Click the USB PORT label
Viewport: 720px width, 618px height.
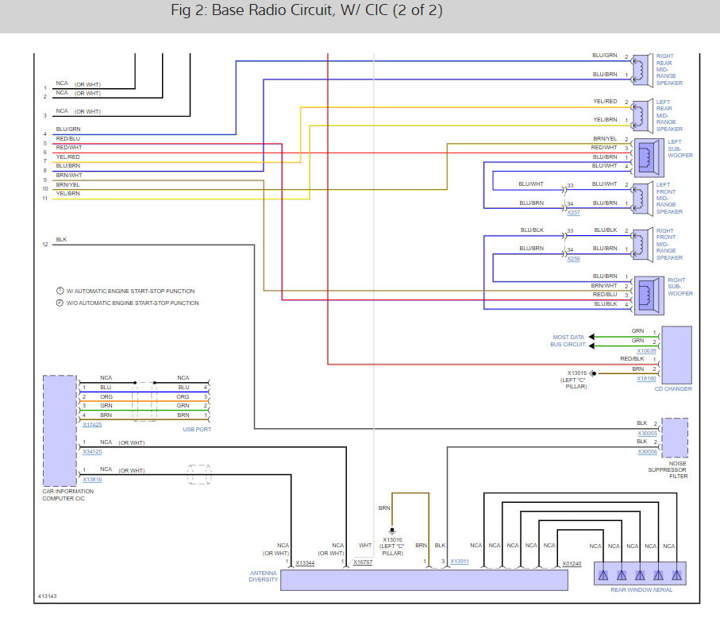click(x=197, y=429)
